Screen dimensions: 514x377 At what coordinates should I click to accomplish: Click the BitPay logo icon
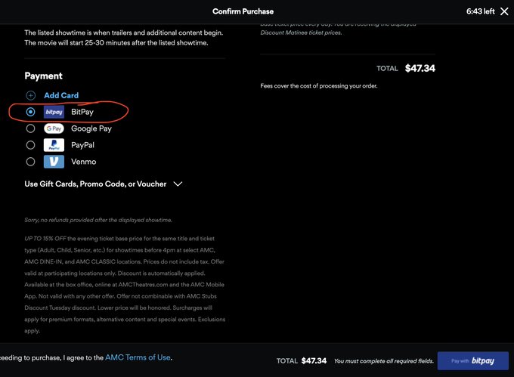54,112
